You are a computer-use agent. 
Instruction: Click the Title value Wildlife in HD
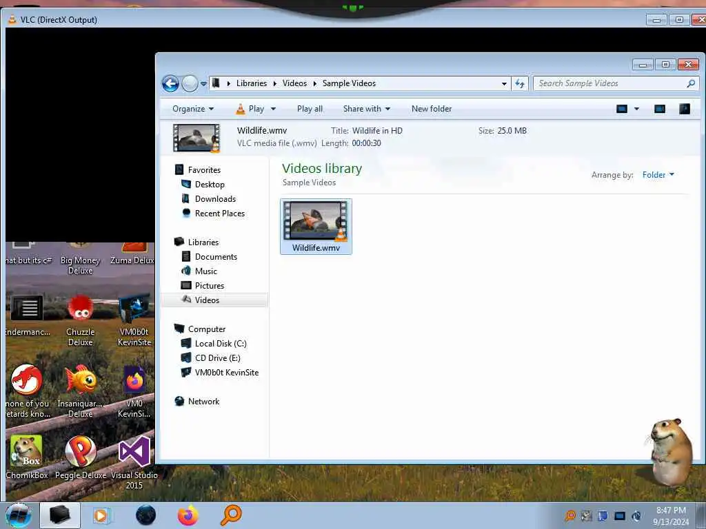click(377, 130)
